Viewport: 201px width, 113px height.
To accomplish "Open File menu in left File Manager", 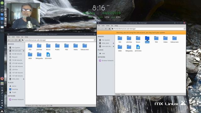I will click(x=9, y=37).
